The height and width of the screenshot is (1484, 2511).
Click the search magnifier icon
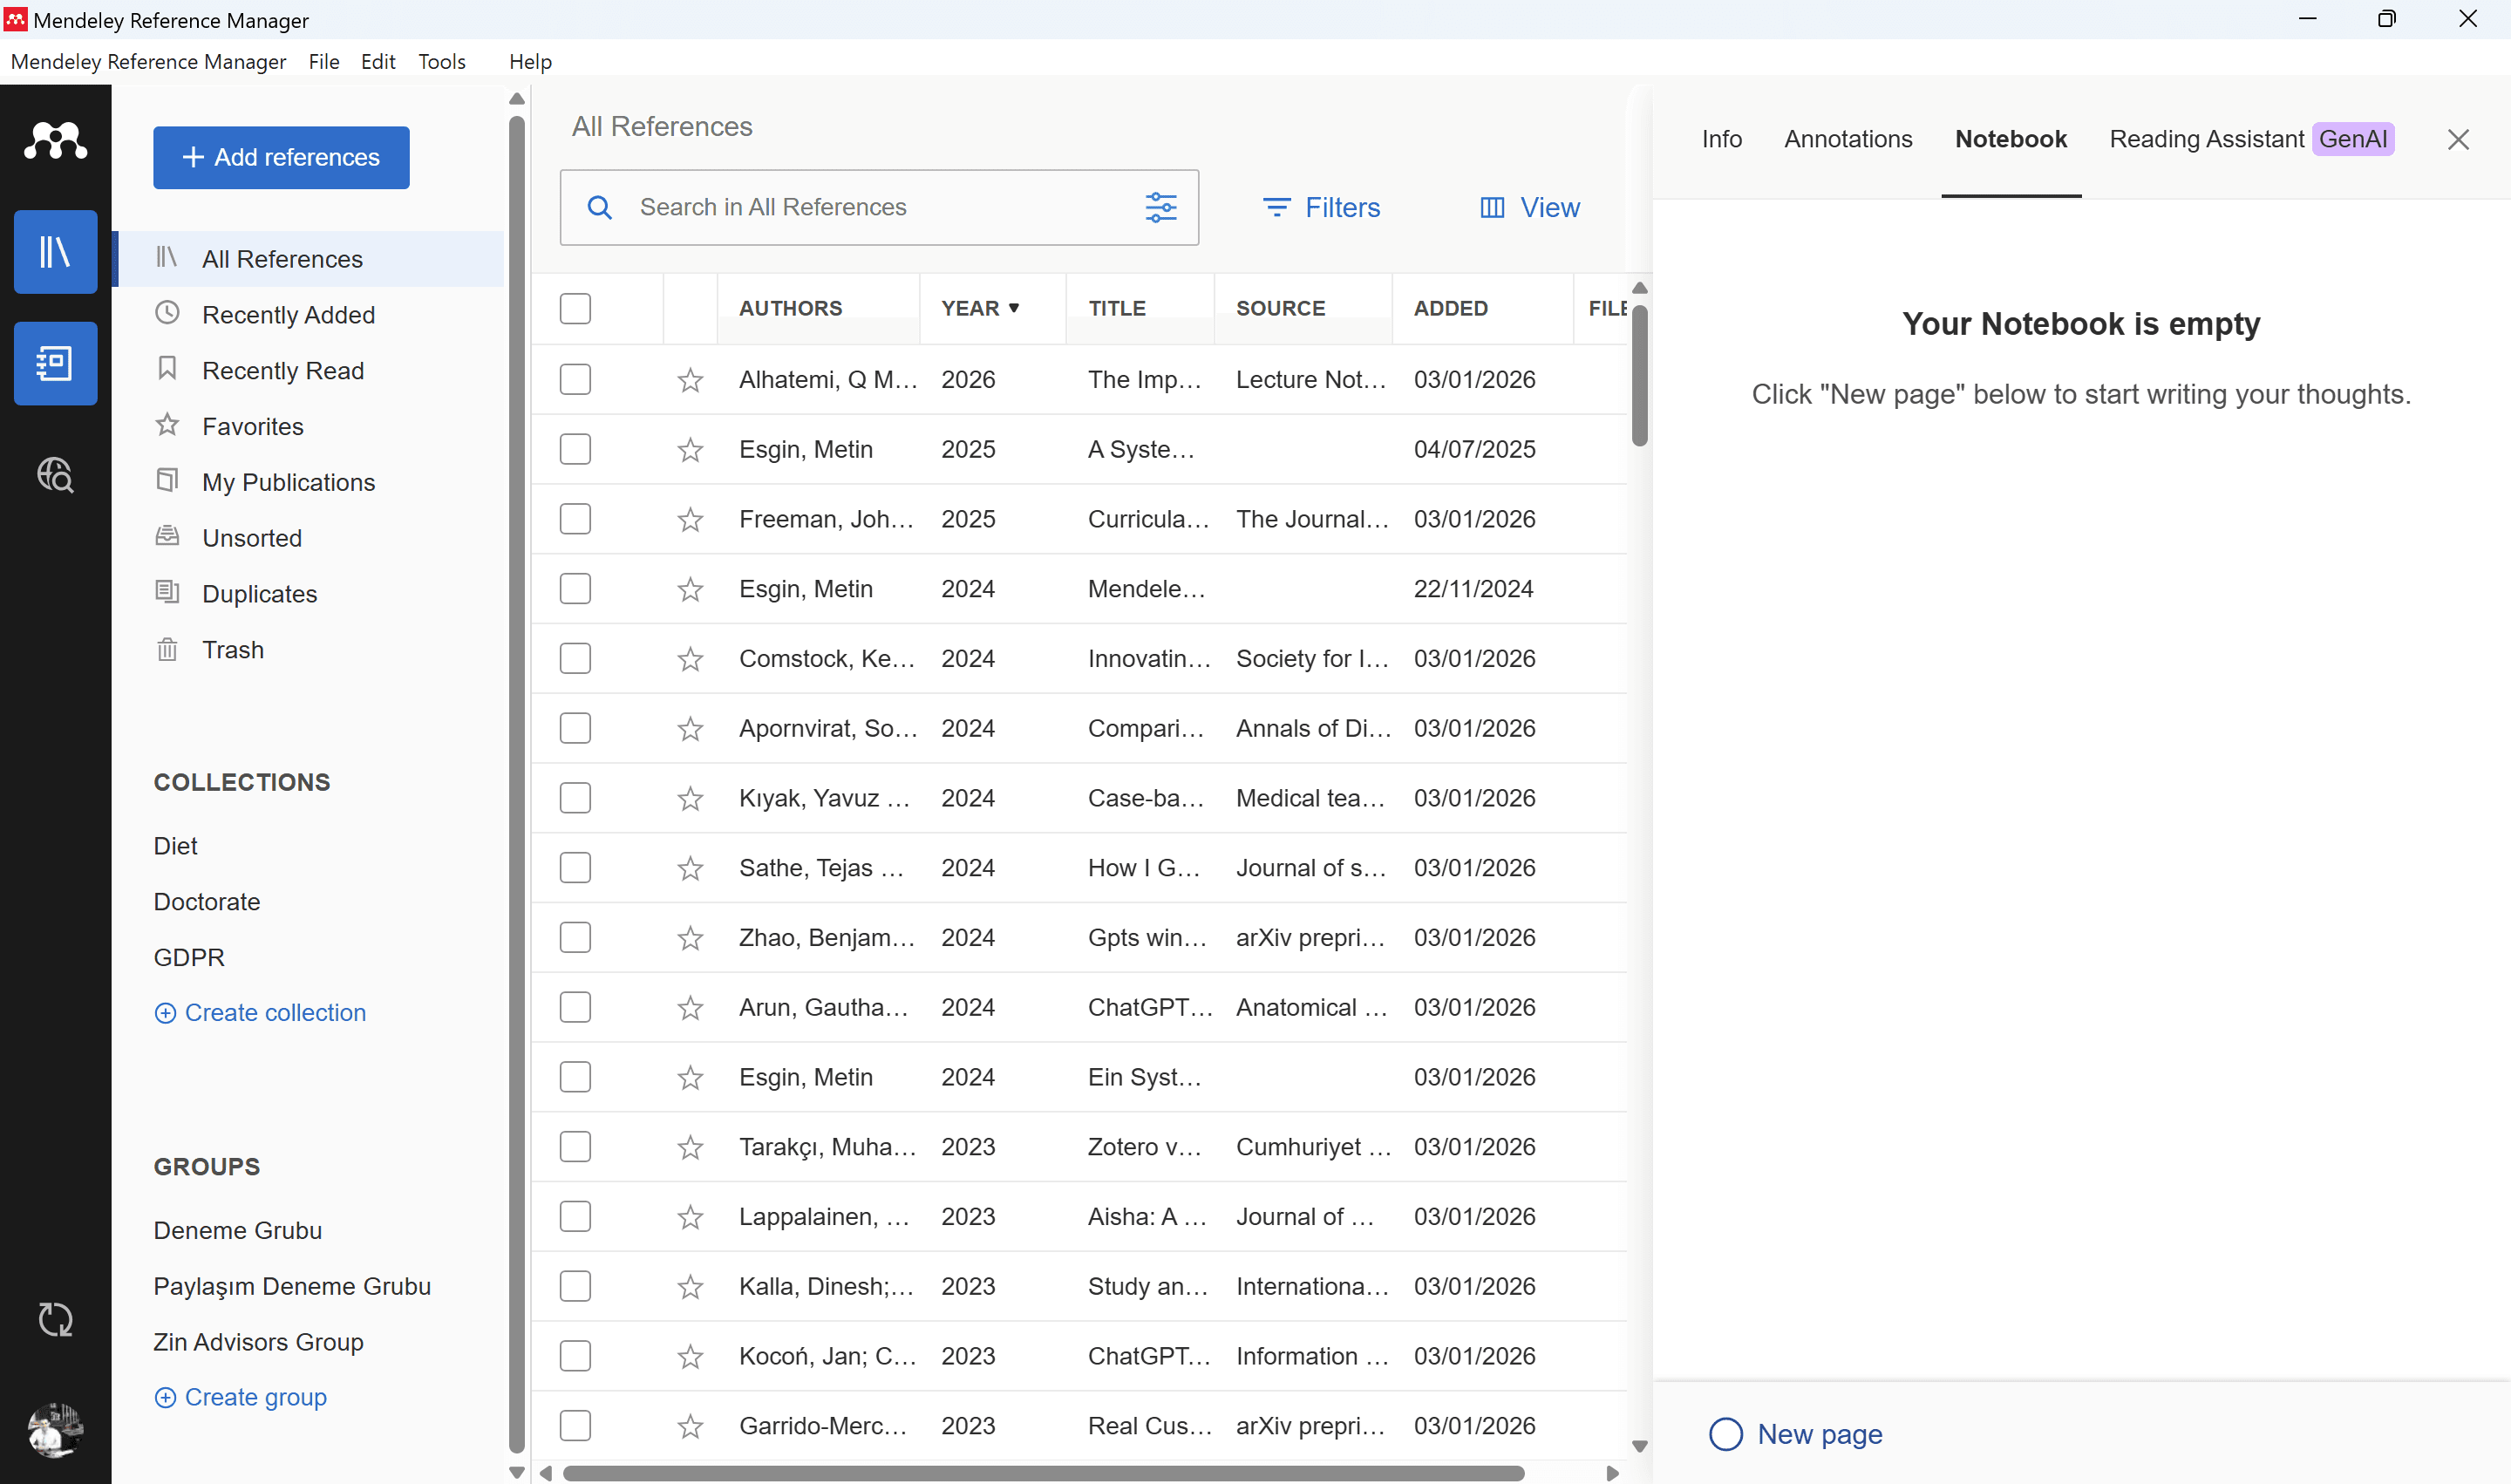coord(599,207)
